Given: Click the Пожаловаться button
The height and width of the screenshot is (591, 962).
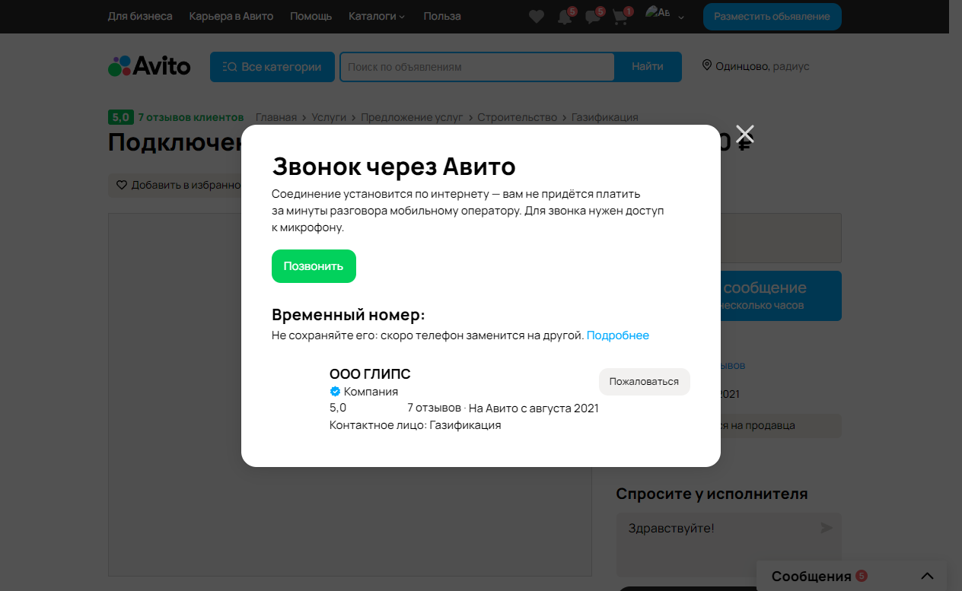Looking at the screenshot, I should [644, 382].
